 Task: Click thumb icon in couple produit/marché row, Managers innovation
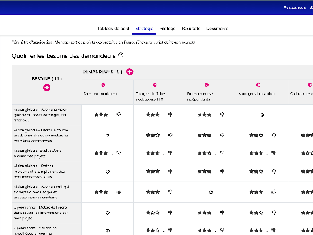tap(274, 135)
